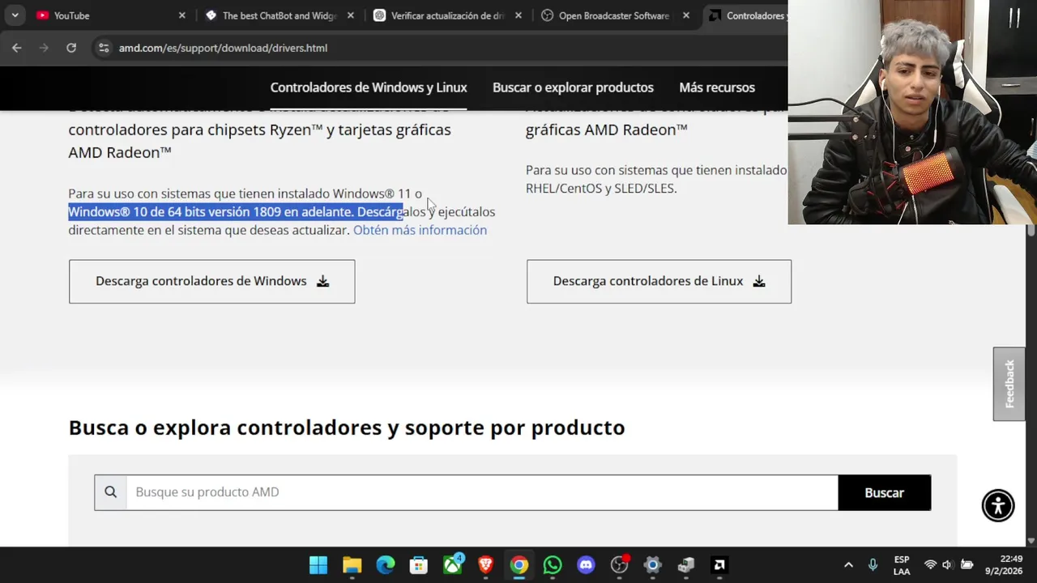This screenshot has width=1037, height=583.
Task: Open Controladores de Windows y Linux menu
Action: 369,87
